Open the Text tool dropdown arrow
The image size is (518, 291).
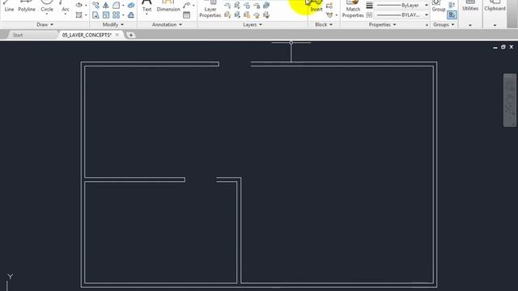[x=146, y=15]
